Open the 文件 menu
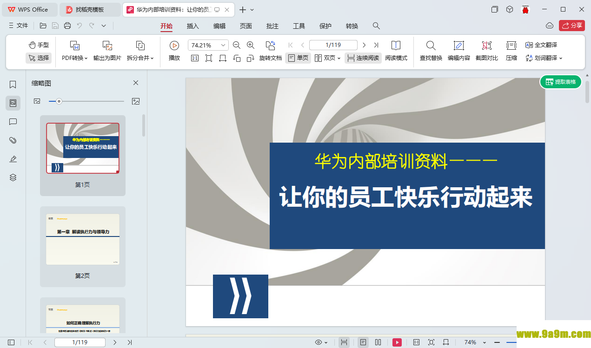 (18, 26)
